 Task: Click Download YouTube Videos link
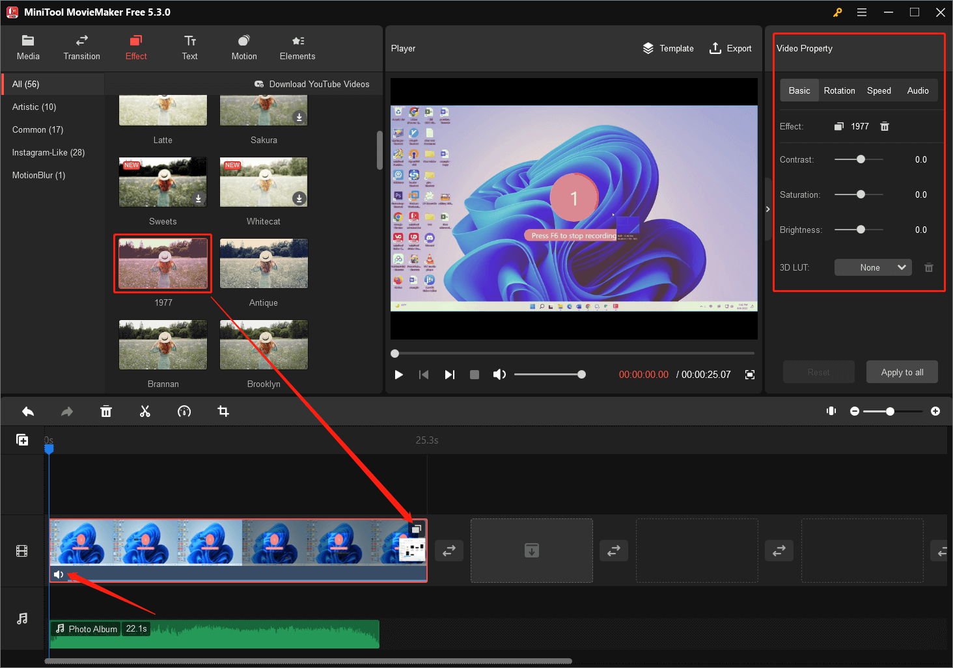[312, 84]
